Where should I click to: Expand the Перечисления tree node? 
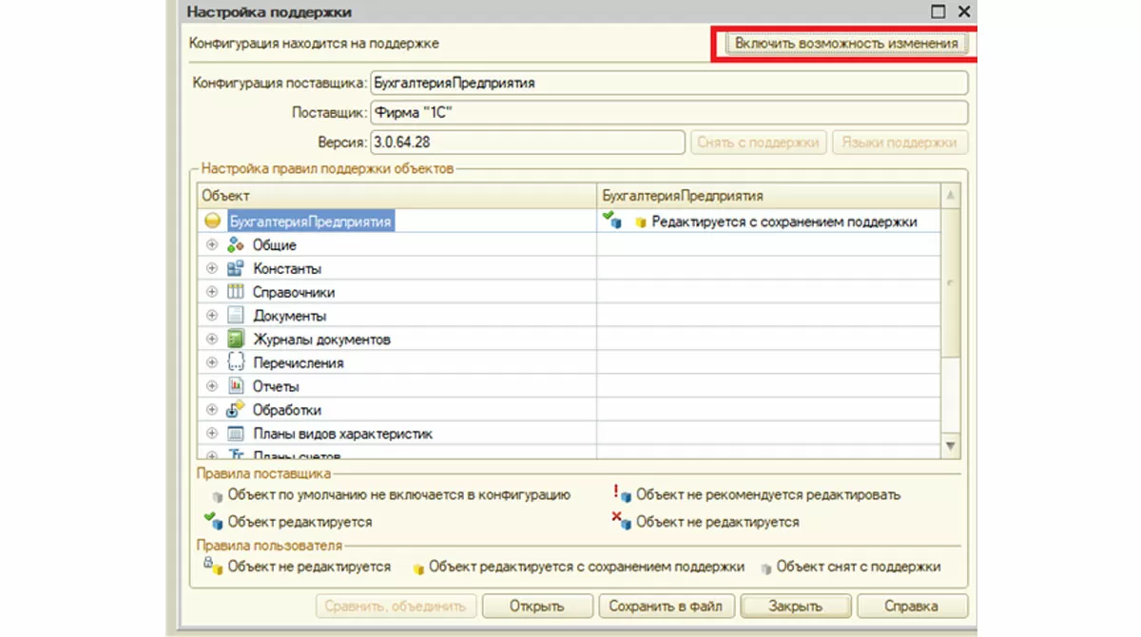pos(212,363)
